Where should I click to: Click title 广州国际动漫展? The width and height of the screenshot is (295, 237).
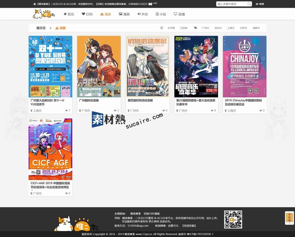tap(89, 100)
